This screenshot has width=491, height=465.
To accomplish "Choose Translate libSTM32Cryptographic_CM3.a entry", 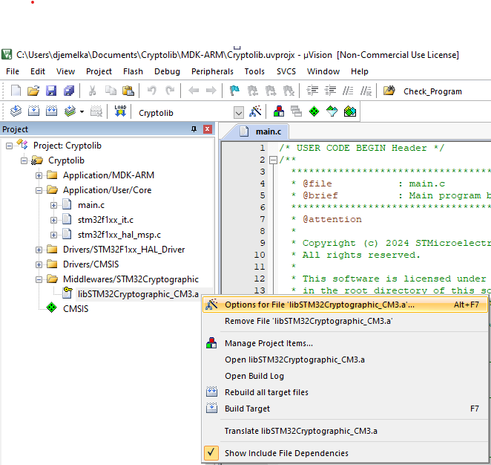I will [345, 431].
